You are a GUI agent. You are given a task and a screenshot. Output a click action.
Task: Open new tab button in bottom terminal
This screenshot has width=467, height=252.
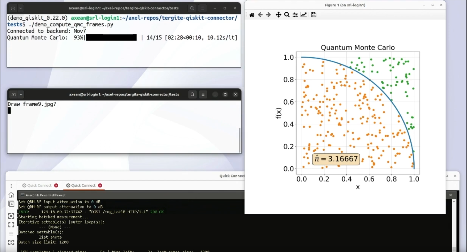click(x=13, y=94)
